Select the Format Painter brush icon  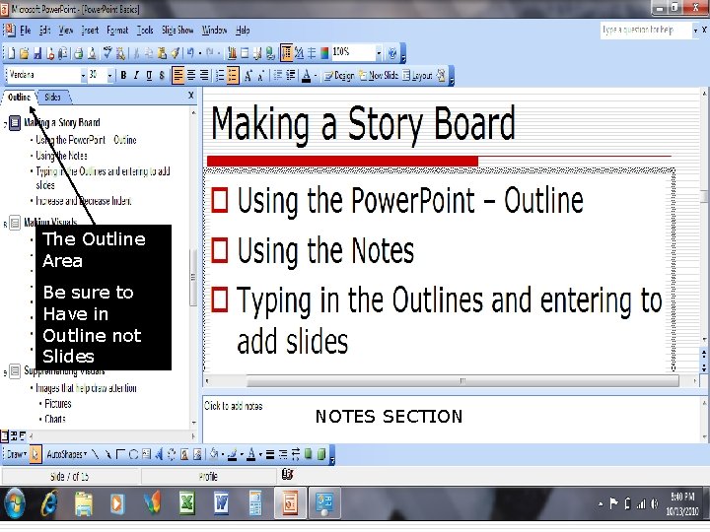tap(175, 53)
